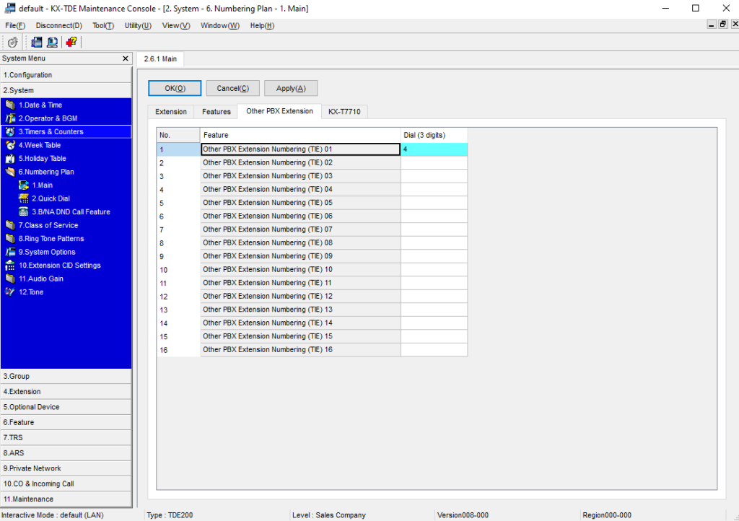Click the Feature column header
The image size is (739, 521).
tap(300, 135)
